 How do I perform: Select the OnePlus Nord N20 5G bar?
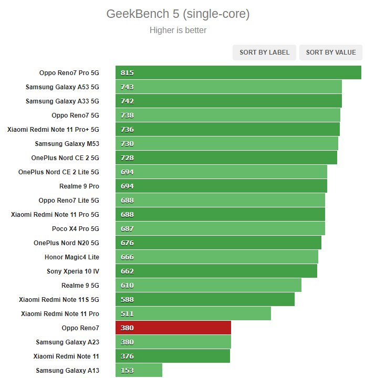point(218,243)
